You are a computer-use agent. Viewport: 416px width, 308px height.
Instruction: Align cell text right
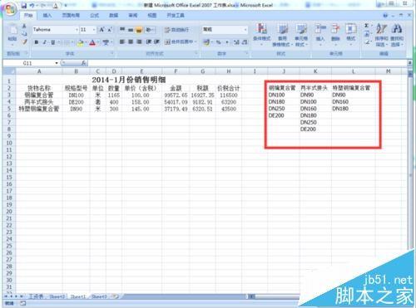pyautogui.click(x=139, y=42)
